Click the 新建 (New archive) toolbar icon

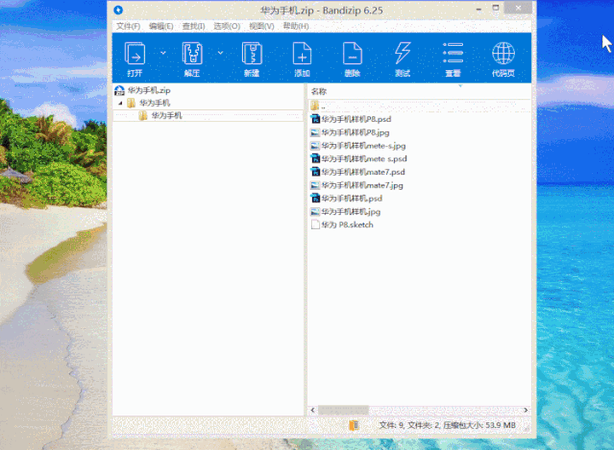point(252,53)
